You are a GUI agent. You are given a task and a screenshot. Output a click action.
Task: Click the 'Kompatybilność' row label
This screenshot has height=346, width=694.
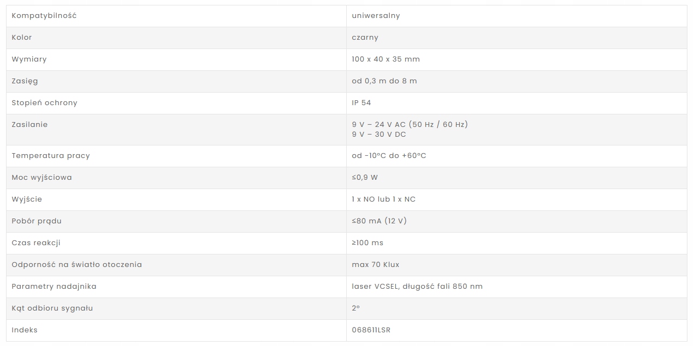pyautogui.click(x=44, y=16)
